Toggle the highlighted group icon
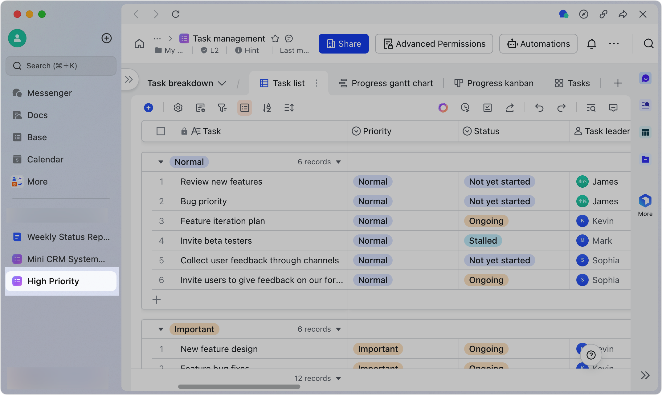 [x=245, y=108]
